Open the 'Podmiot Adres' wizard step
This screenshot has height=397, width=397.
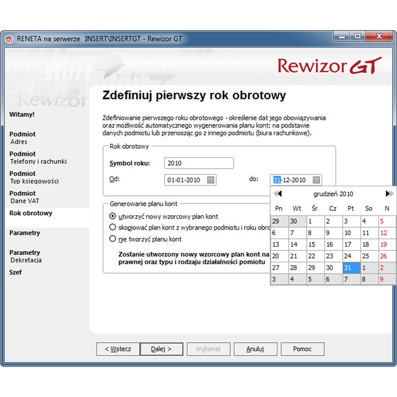[23, 138]
